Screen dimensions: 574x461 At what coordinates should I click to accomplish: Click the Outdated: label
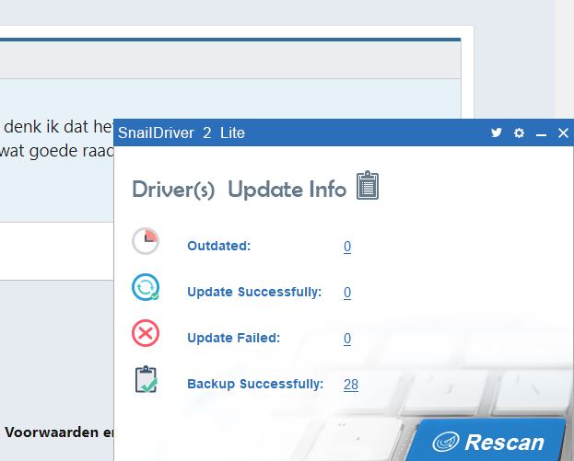tap(219, 246)
